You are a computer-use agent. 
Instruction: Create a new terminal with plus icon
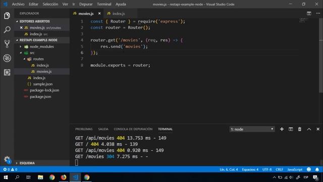pos(282,129)
